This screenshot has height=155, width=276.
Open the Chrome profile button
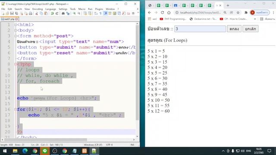(x=260, y=12)
